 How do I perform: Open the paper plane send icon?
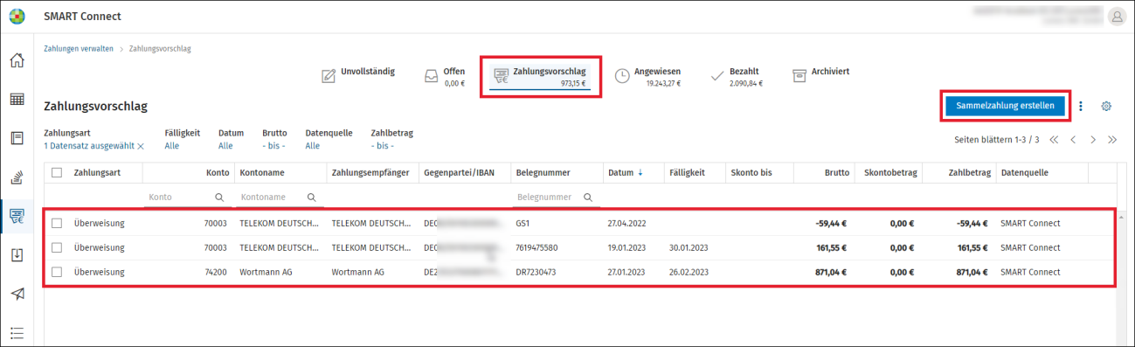pos(17,293)
